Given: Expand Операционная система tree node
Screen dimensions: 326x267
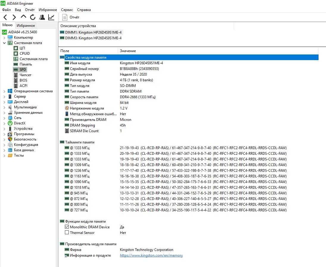Looking at the screenshot, I should 4,91.
